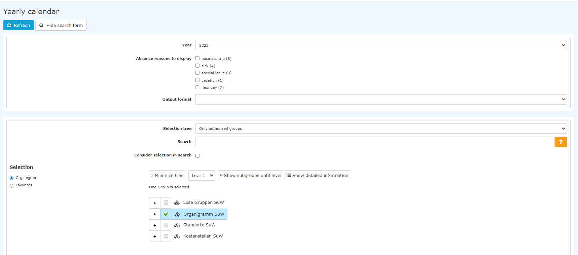This screenshot has width=578, height=255.
Task: Open the Year dropdown showing 2023
Action: coord(381,45)
